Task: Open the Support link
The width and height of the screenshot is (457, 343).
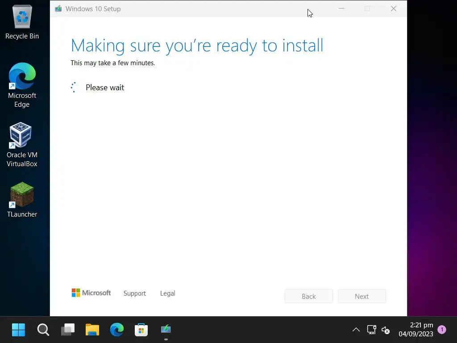Action: point(135,293)
